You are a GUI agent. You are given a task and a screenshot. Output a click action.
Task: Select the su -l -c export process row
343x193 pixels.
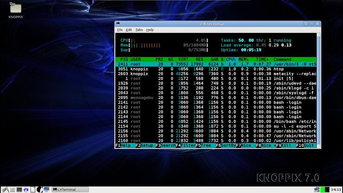pyautogui.click(x=216, y=126)
